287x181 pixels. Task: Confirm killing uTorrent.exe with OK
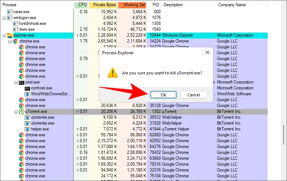click(x=163, y=95)
